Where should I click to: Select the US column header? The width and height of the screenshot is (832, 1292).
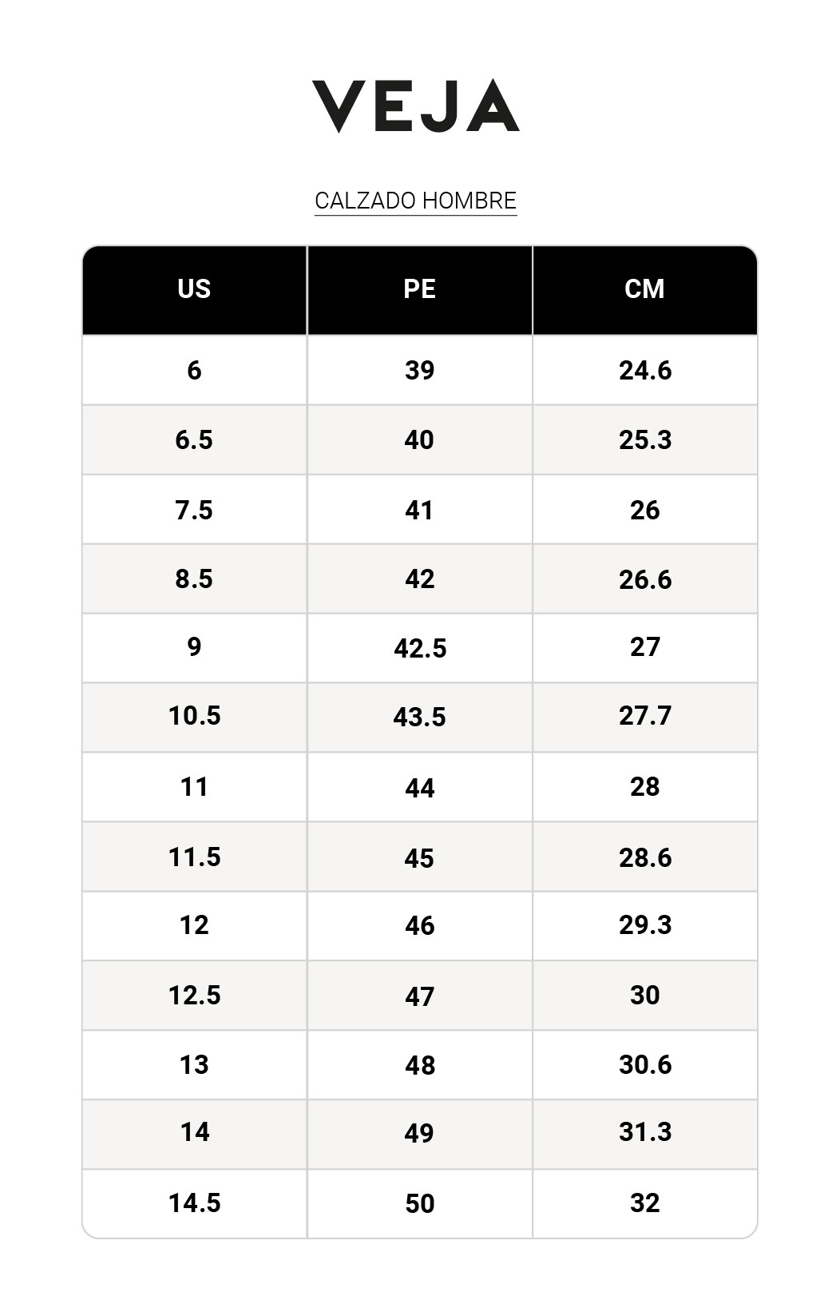(194, 289)
